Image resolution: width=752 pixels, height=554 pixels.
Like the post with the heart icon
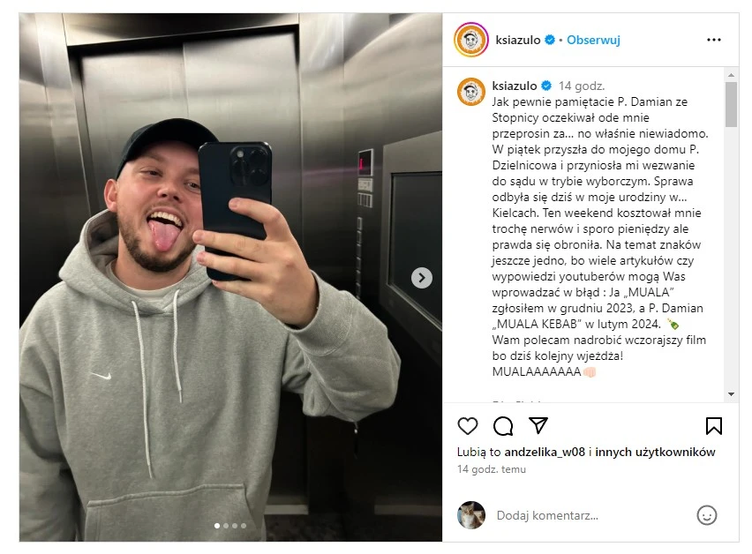tap(468, 426)
